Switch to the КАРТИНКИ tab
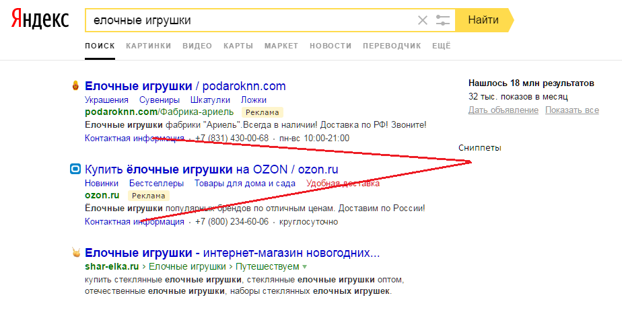 [x=149, y=46]
